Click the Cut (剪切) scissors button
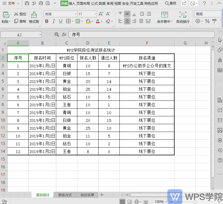Image resolution: width=223 pixels, height=204 pixels. 20,14
